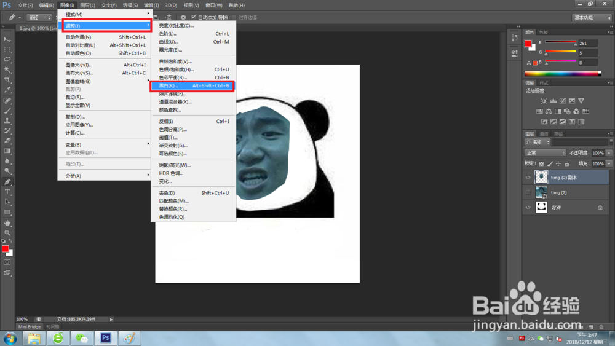This screenshot has height=346, width=615.
Task: Select the Pen tool in the toolbox
Action: [x=7, y=182]
